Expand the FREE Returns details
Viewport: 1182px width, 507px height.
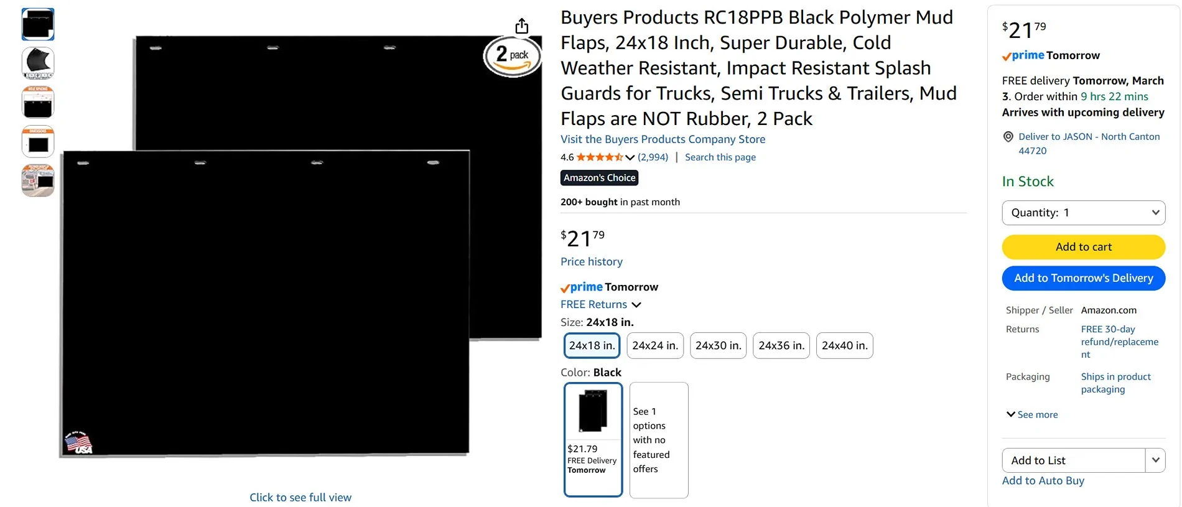(636, 304)
